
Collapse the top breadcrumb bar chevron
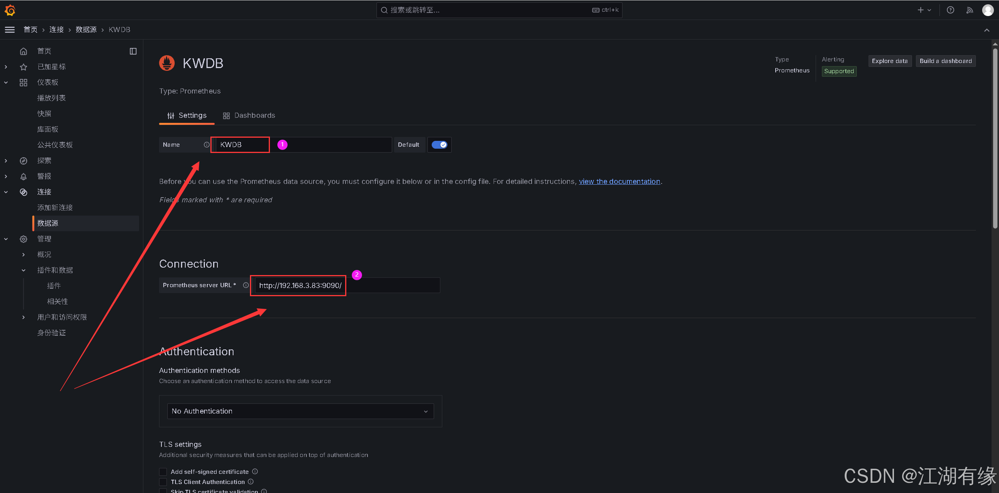[986, 30]
